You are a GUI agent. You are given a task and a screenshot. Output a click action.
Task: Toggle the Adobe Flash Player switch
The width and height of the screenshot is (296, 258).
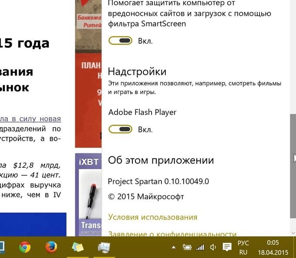121,129
